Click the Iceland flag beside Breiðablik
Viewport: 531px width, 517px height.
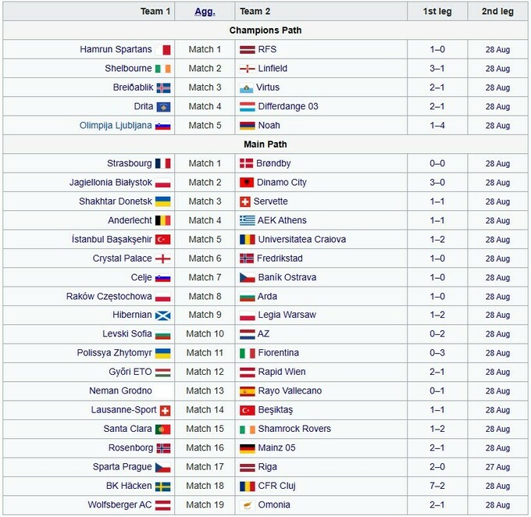pyautogui.click(x=163, y=87)
